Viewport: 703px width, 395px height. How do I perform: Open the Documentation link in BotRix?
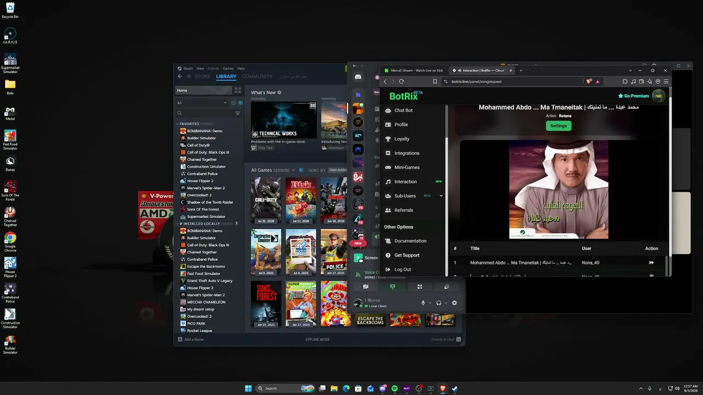point(410,241)
